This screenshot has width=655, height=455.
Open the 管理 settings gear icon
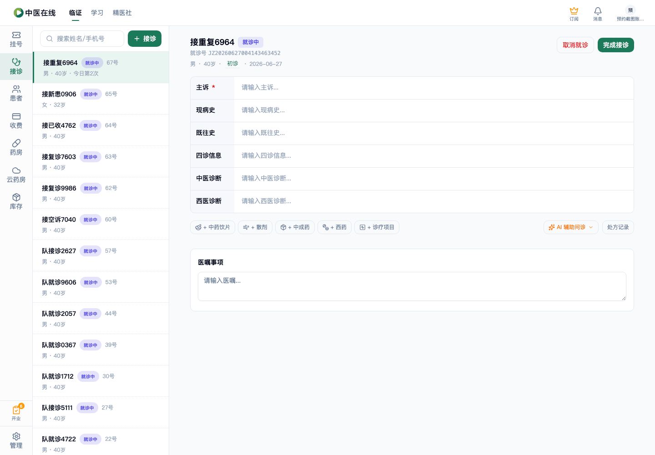point(16,441)
